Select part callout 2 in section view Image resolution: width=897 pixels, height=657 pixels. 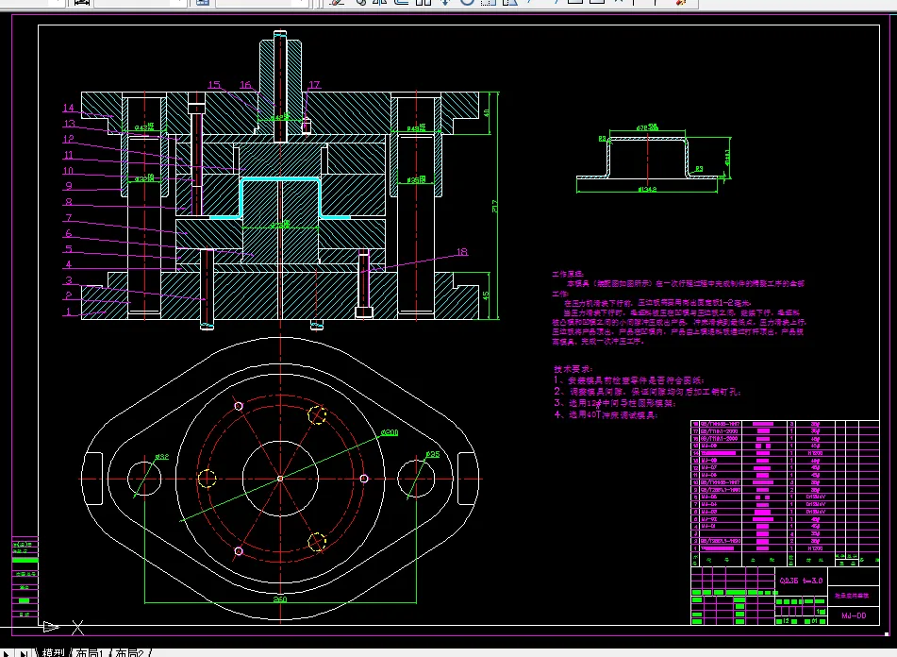(69, 295)
